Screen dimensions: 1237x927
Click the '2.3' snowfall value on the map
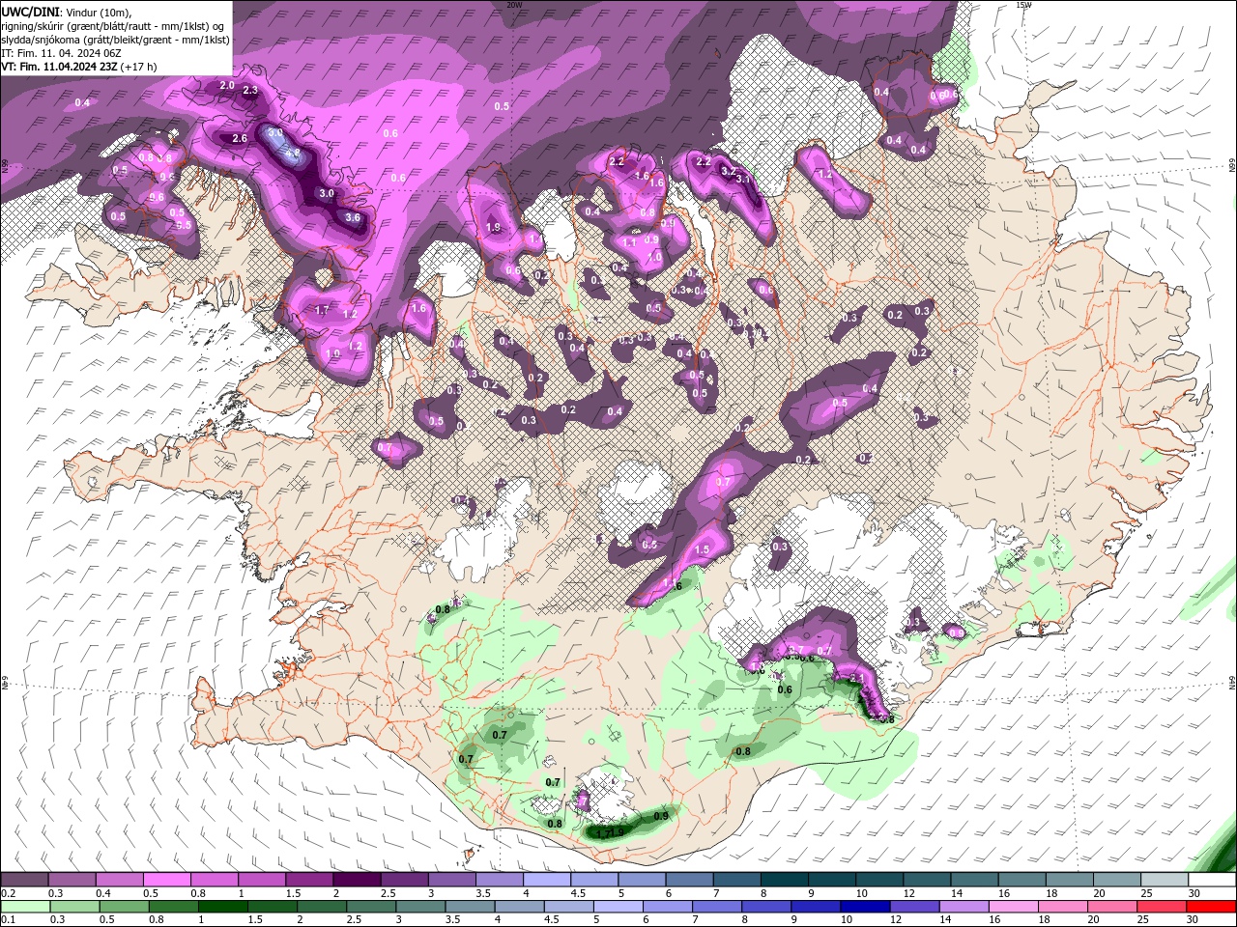250,90
